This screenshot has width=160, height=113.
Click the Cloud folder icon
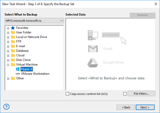point(13,55)
